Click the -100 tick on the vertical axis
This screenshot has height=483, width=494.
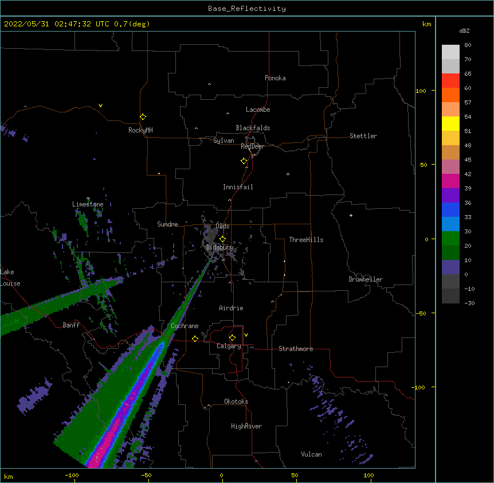tap(419, 387)
